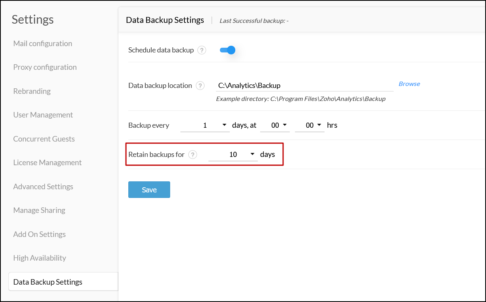Open Advanced Settings
Viewport: 486px width, 302px height.
tap(43, 186)
